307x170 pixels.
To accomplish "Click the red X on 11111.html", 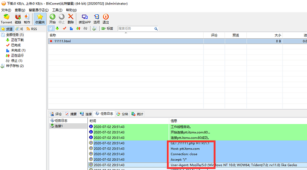I will click(x=51, y=41).
